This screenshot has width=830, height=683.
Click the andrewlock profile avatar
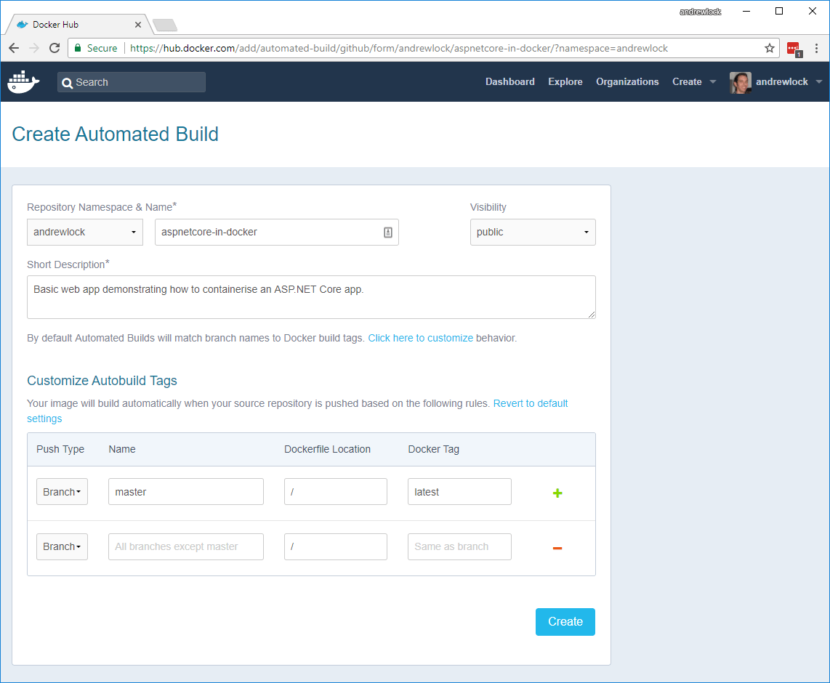[740, 82]
